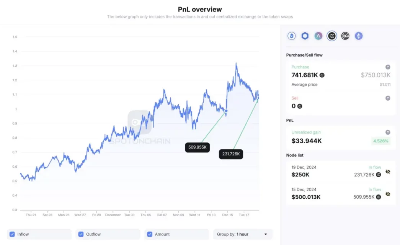Toggle the Amount checkbox
This screenshot has height=245, width=400.
(150, 234)
